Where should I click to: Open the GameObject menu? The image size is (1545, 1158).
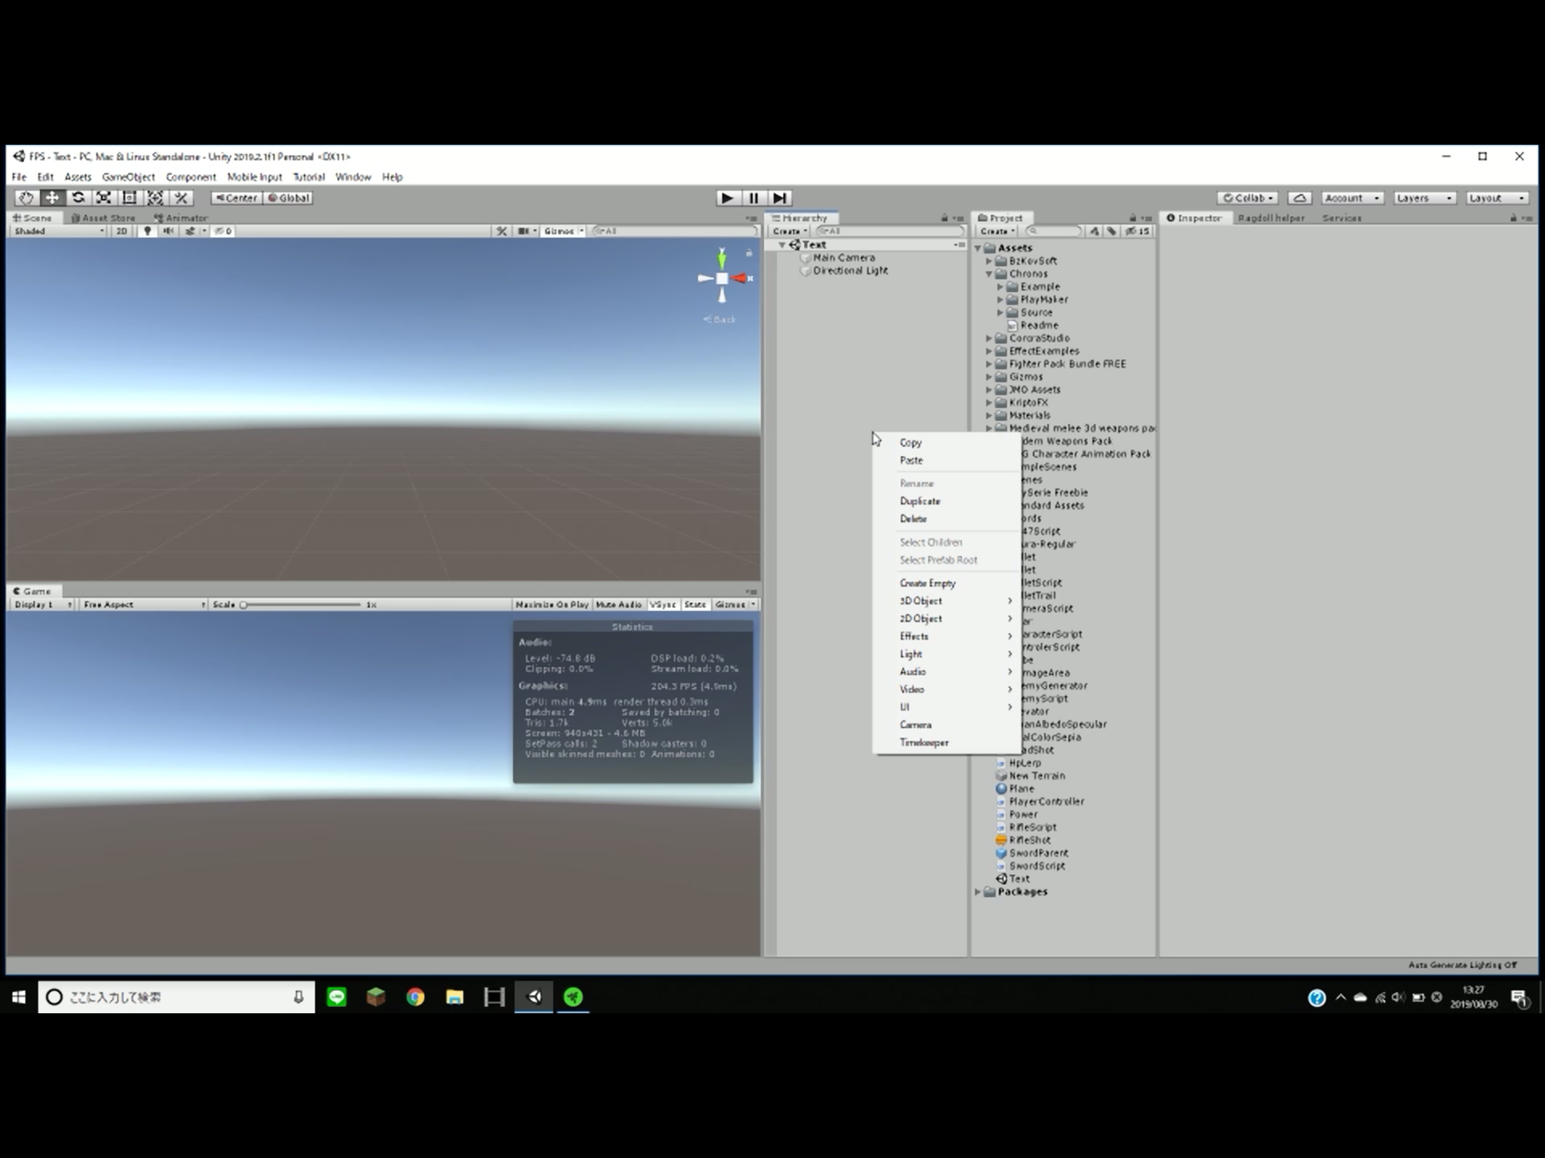point(128,177)
